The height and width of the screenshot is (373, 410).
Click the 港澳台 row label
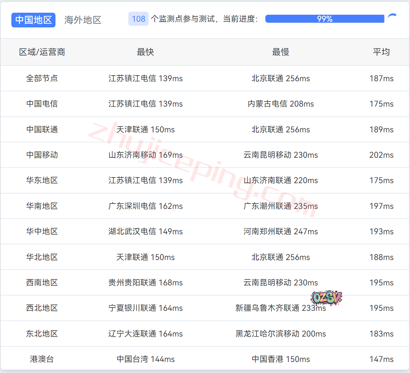(42, 359)
